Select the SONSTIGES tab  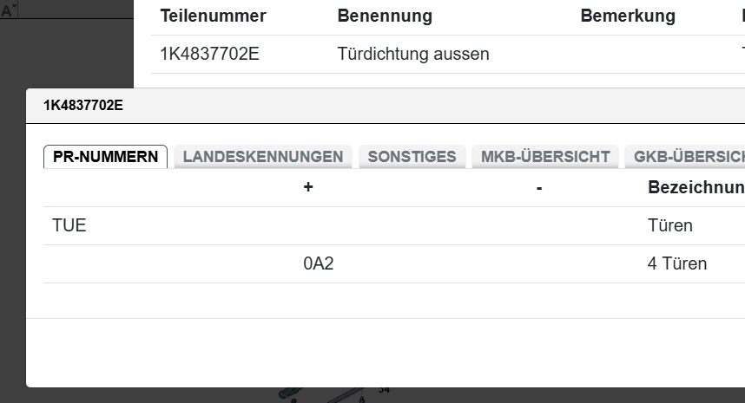point(412,157)
